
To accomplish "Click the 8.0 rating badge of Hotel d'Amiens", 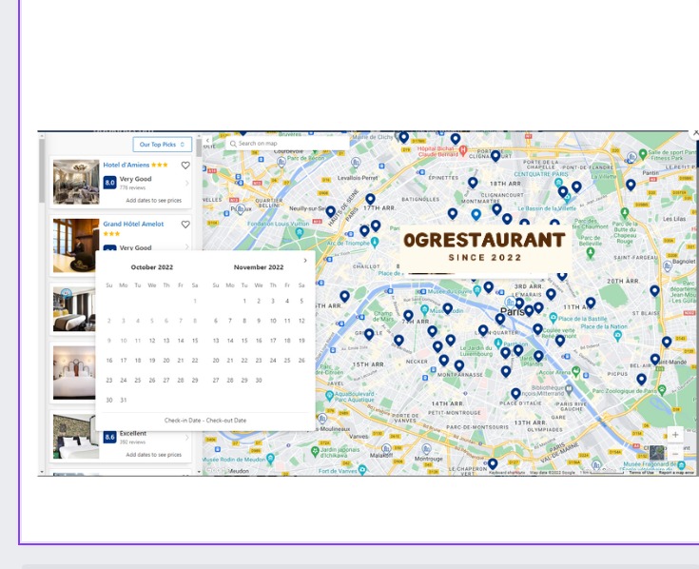I will (x=109, y=183).
